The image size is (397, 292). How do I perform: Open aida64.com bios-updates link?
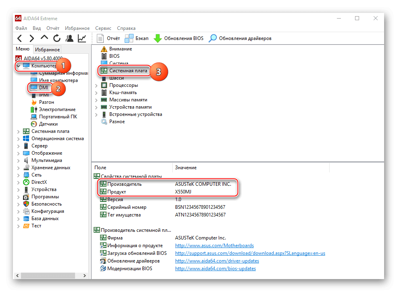pyautogui.click(x=215, y=269)
